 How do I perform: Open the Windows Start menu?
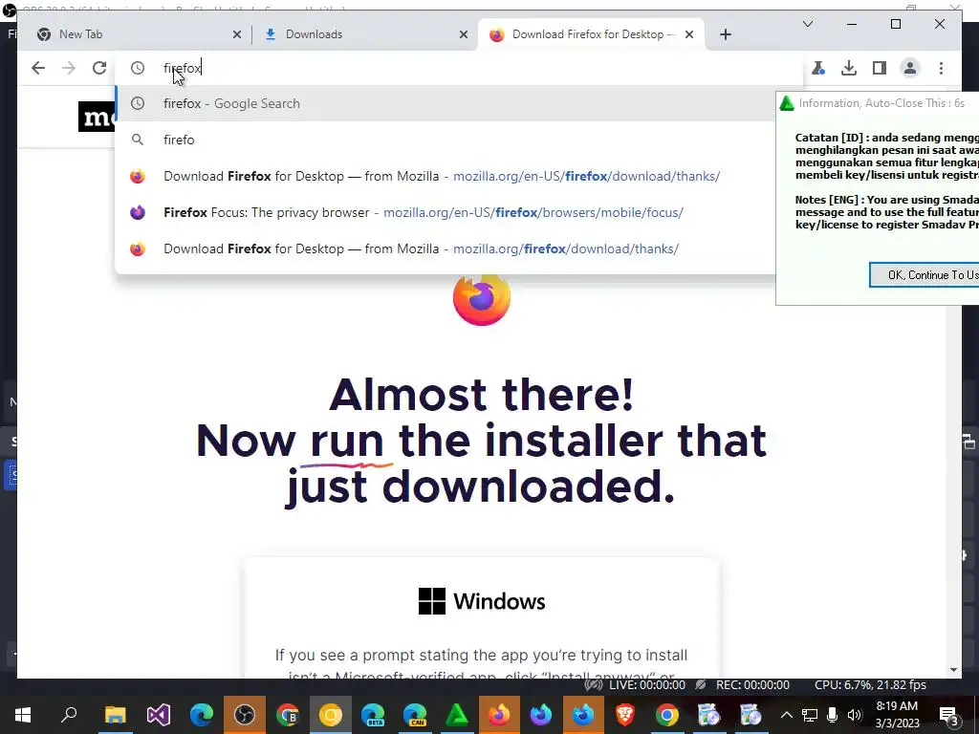pos(23,715)
